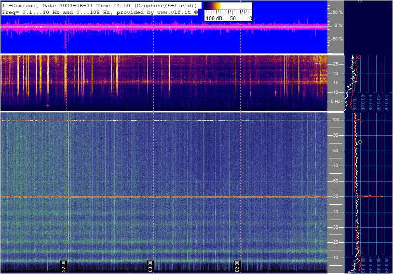Click the -50 % label on amplitude scale
Image resolution: width=393 pixels, height=274 pixels.
[337, 39]
